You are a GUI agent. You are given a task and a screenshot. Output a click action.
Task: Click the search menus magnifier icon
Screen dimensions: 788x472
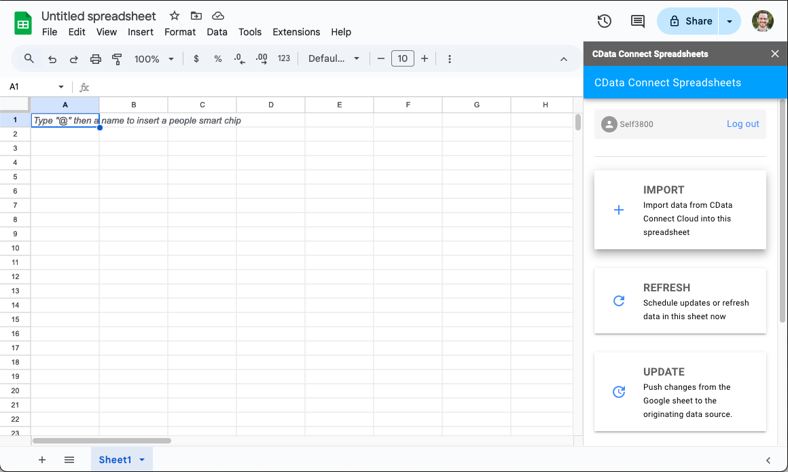pos(29,59)
